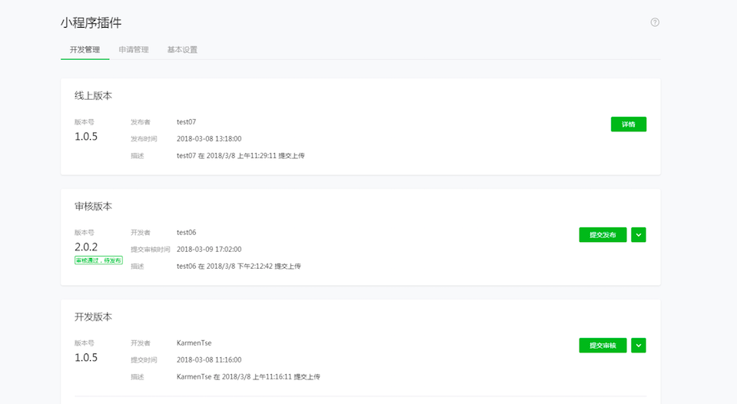Click the 详情 button for the online version
The height and width of the screenshot is (404, 737).
(628, 124)
